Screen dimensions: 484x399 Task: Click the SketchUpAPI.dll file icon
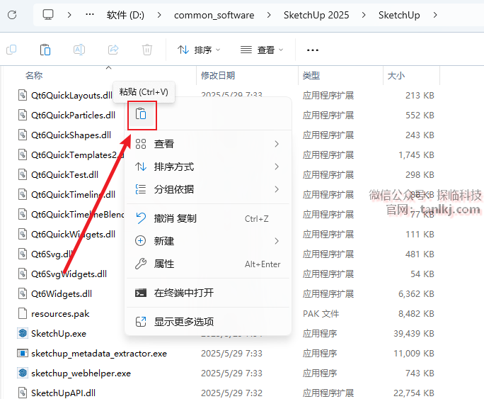(23, 393)
